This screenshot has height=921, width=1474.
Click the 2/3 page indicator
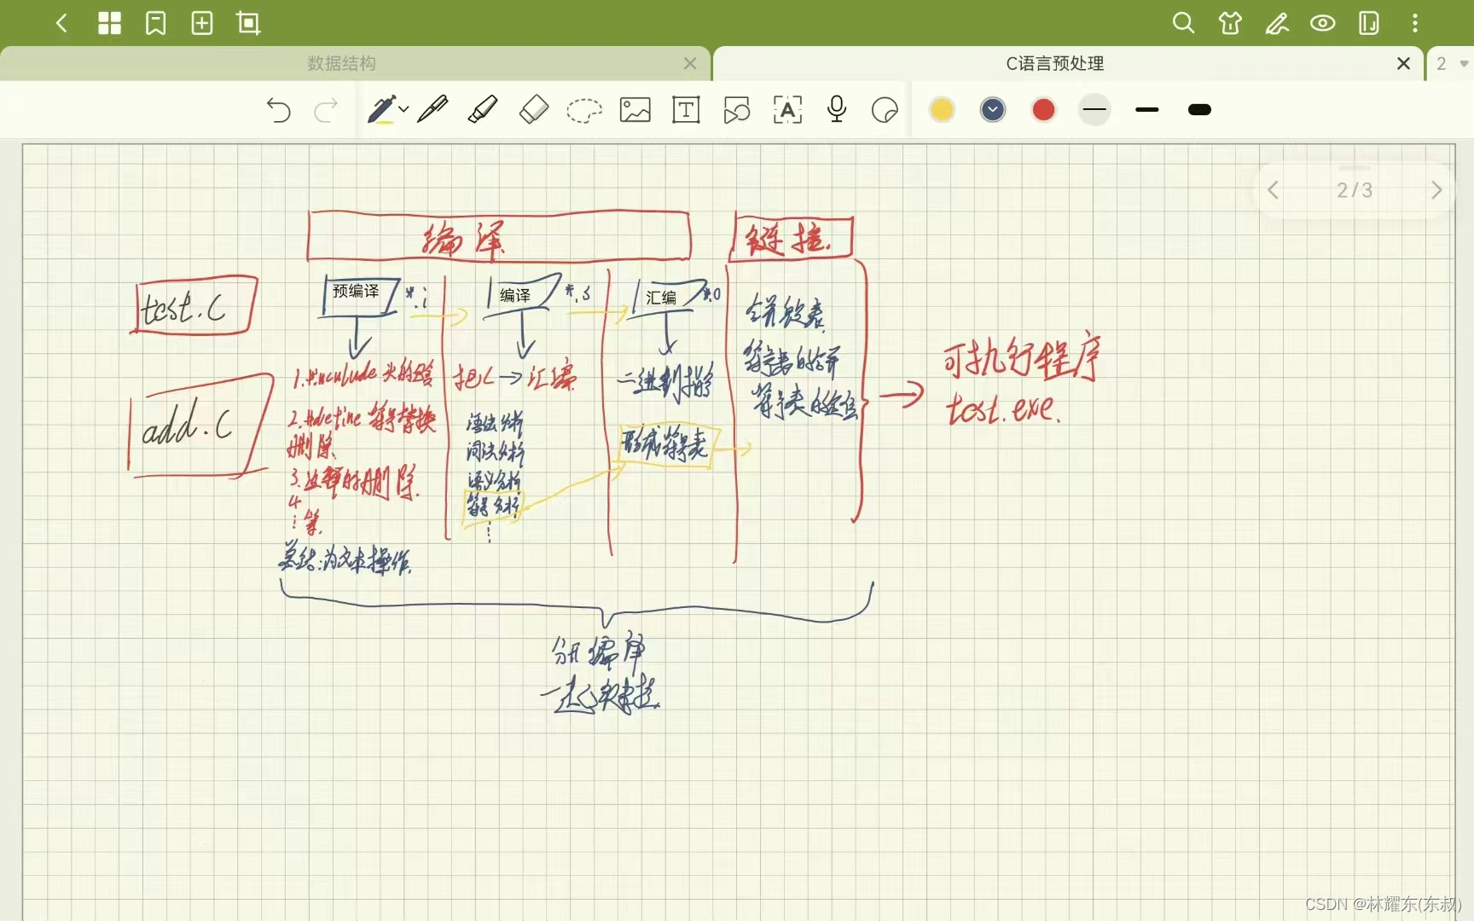pos(1355,190)
